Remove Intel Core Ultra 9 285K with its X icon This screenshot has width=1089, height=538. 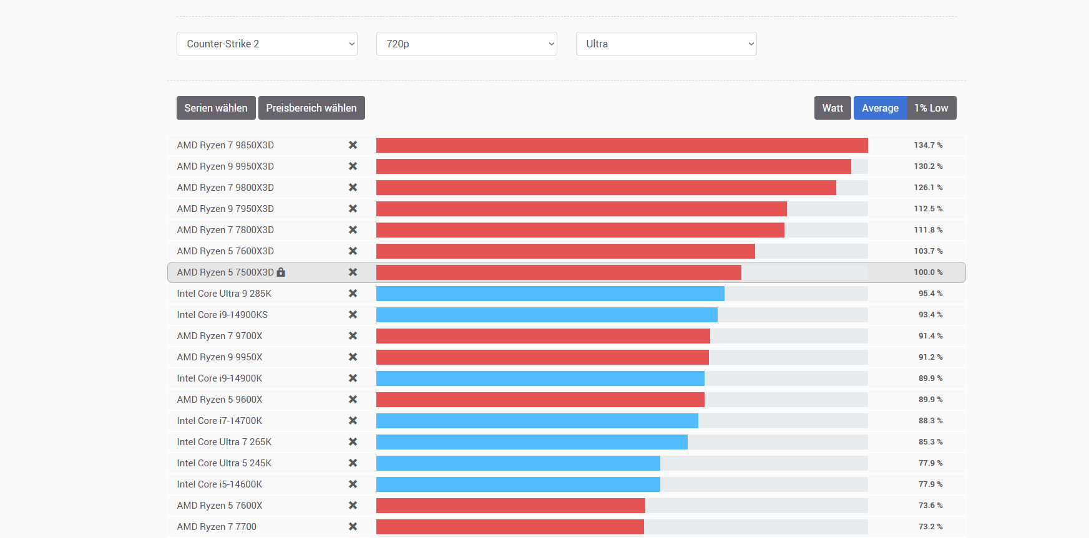click(x=353, y=294)
